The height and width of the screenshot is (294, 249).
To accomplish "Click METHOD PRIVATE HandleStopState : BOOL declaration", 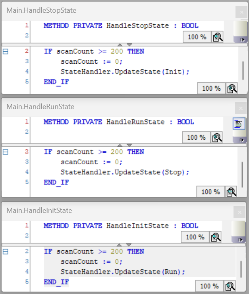I will tap(121, 26).
